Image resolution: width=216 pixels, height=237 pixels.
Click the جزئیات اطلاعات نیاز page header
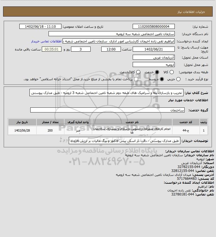tap(191, 12)
